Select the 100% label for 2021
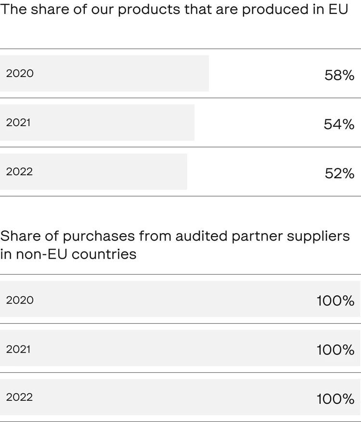361x422 pixels. pyautogui.click(x=335, y=350)
